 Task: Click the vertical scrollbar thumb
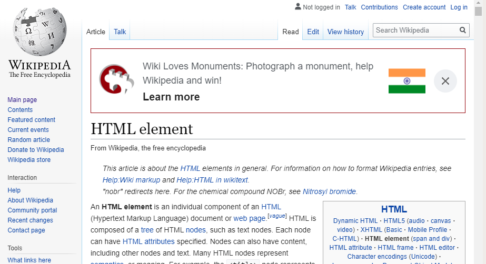(478, 11)
